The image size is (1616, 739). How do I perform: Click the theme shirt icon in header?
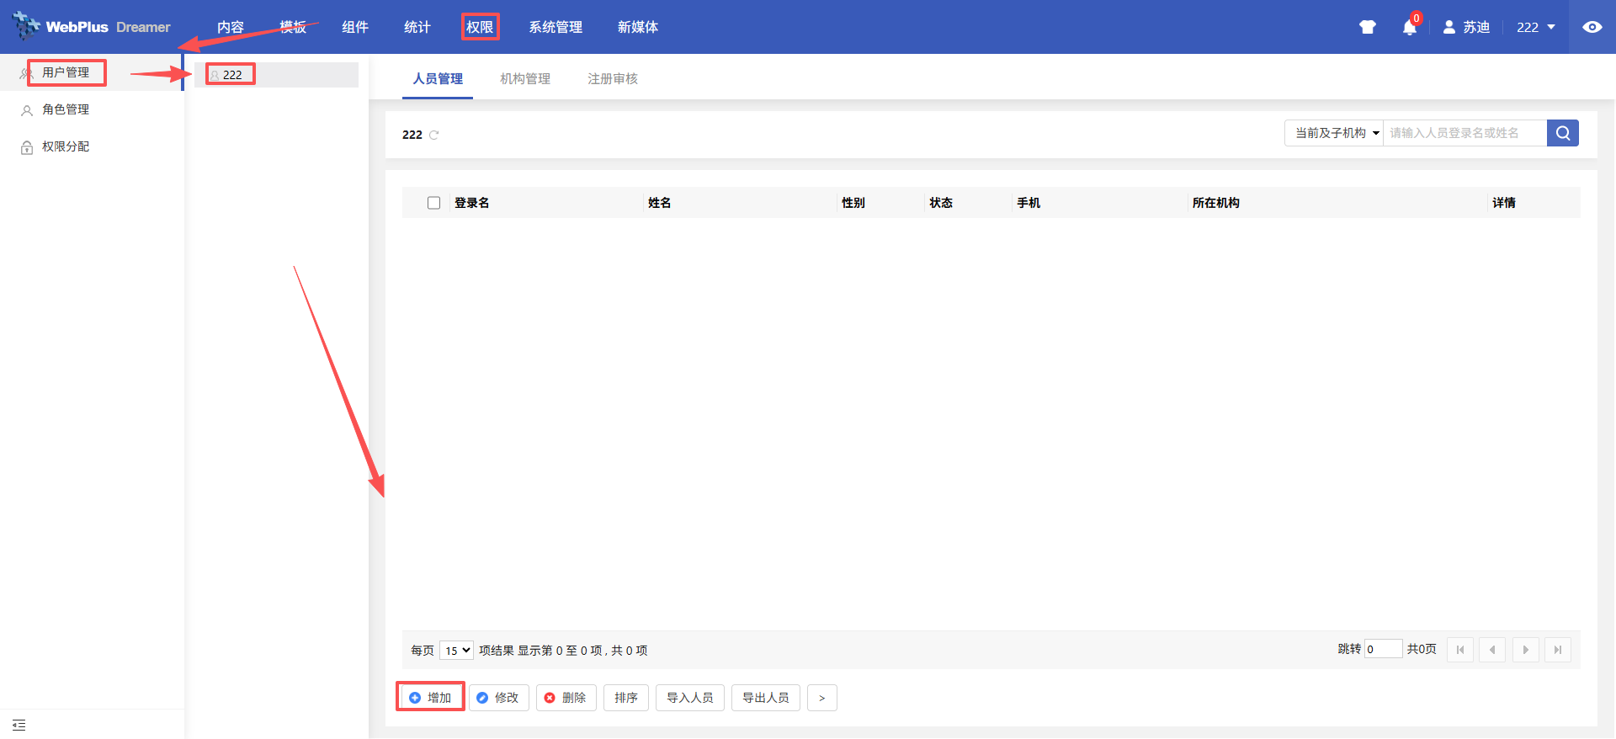pyautogui.click(x=1367, y=27)
